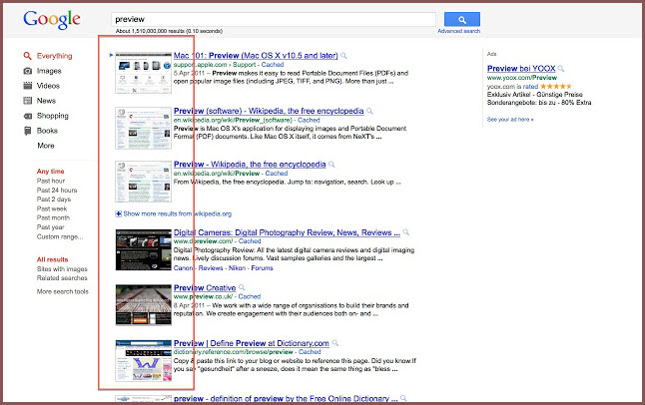The height and width of the screenshot is (405, 645).
Task: Click the blue search magnifier button
Action: [x=462, y=19]
